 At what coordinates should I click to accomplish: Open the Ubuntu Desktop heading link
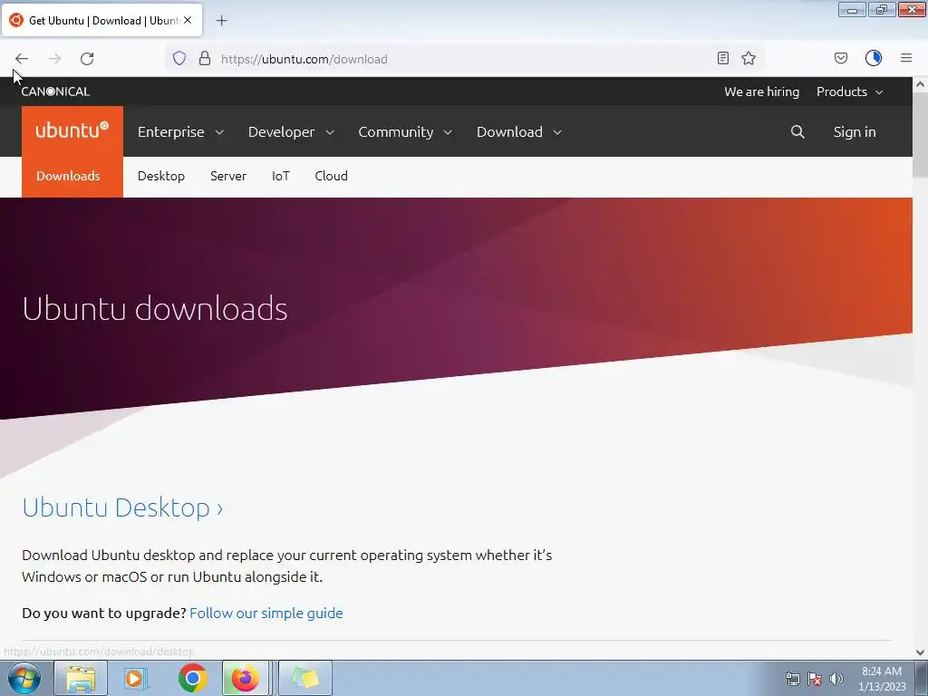(x=122, y=507)
